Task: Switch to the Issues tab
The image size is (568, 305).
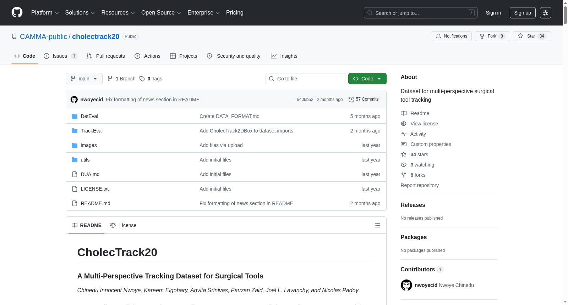Action: point(60,56)
